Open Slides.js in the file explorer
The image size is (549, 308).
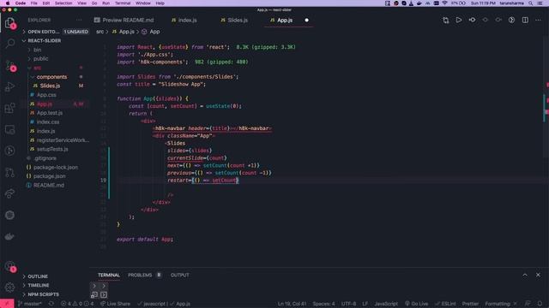(x=50, y=86)
